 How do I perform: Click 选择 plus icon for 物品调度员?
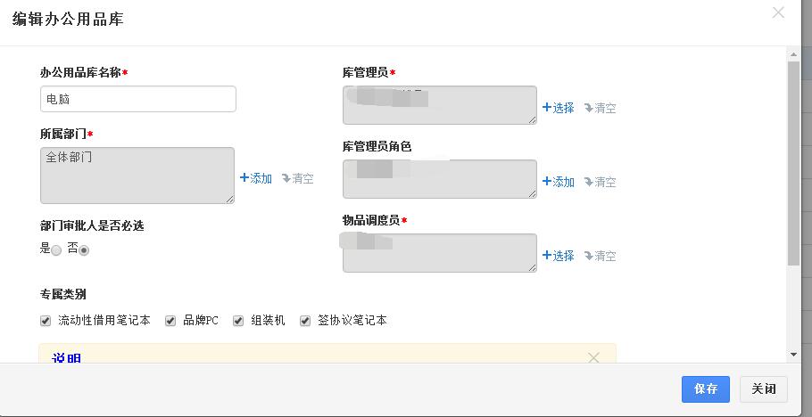coord(547,256)
